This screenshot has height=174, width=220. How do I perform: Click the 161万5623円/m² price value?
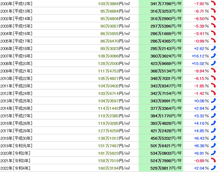tap(114, 153)
